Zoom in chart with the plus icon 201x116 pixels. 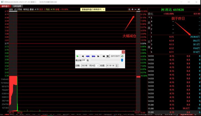(133, 9)
